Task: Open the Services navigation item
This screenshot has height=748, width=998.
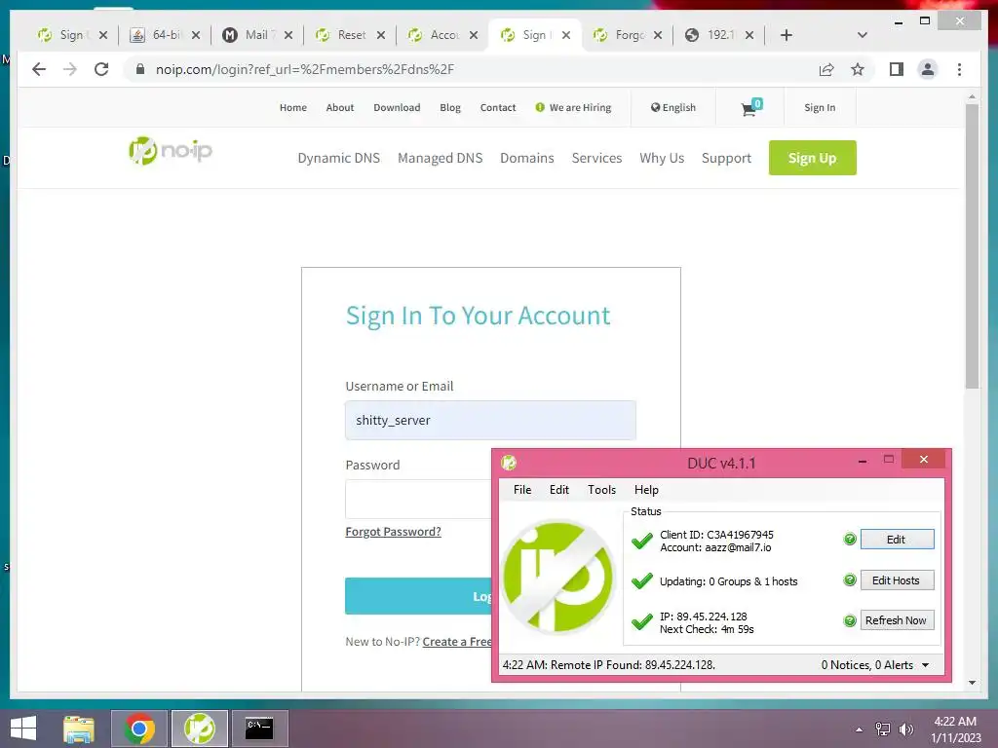Action: click(x=596, y=158)
